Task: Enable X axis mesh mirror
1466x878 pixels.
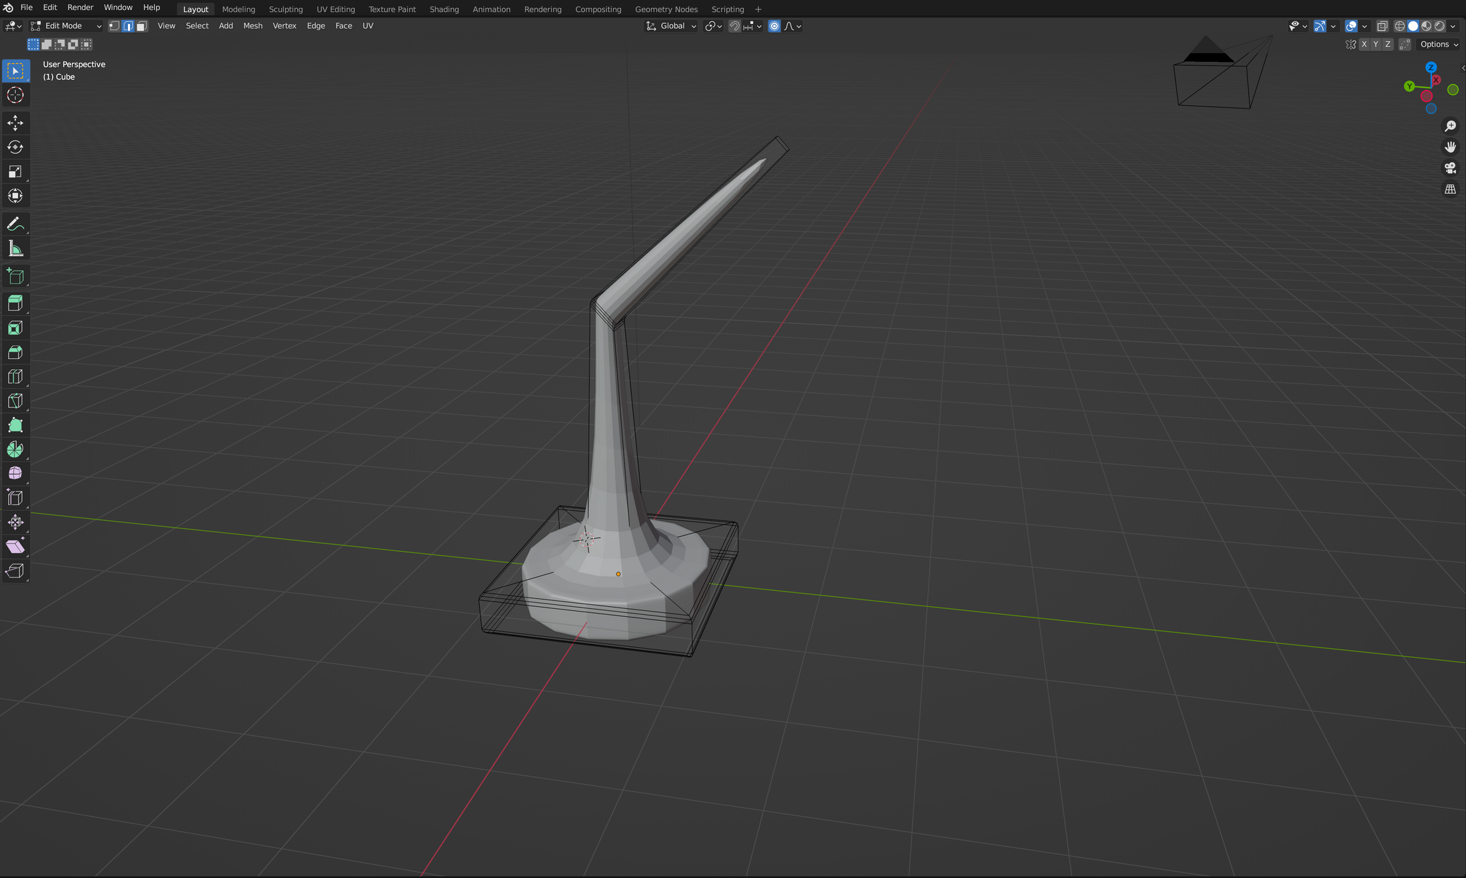Action: pyautogui.click(x=1364, y=45)
